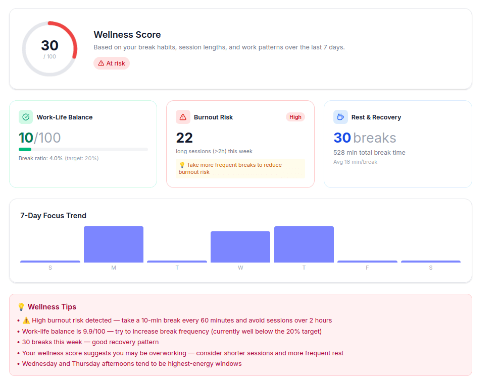Click the lightbulb icon in the burnout tip box
The image size is (499, 385).
tap(182, 165)
